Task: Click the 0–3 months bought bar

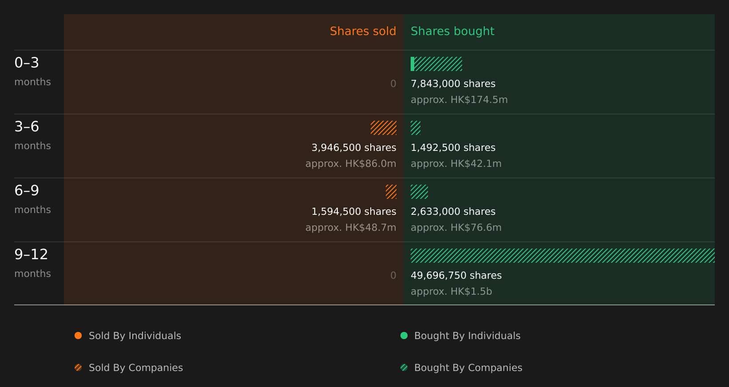Action: (x=436, y=64)
